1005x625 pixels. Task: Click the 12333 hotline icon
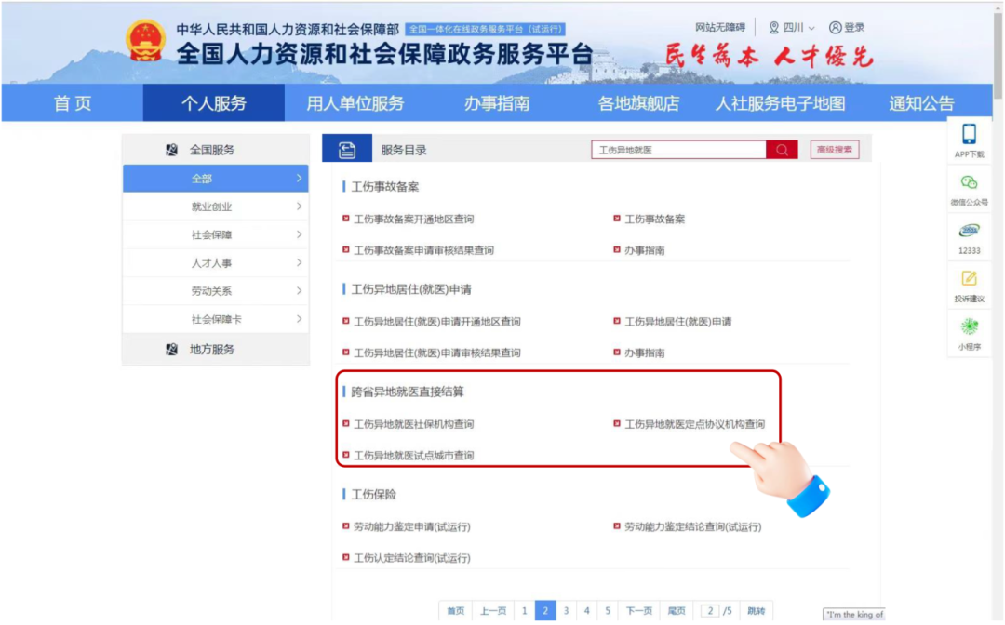(x=969, y=236)
